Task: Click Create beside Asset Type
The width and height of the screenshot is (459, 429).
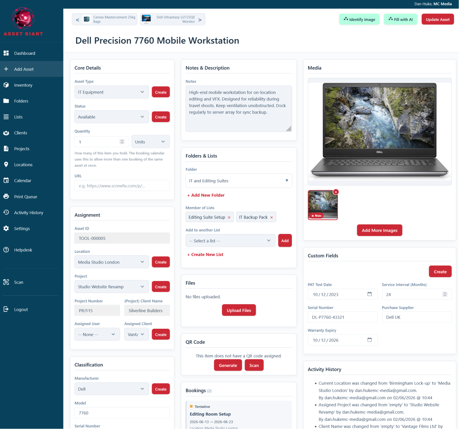Action: tap(161, 92)
